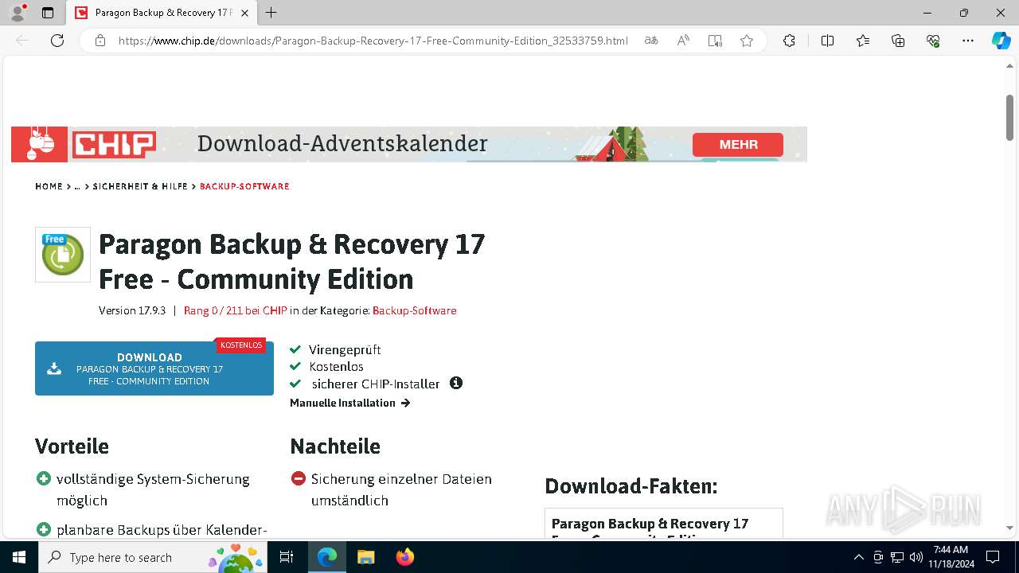Click the page scrollbar thumb

pos(1009,117)
